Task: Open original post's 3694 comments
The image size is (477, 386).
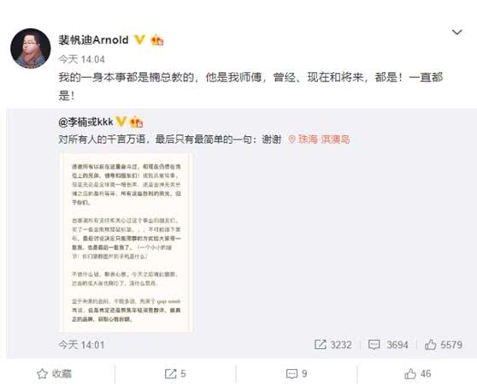Action: pos(388,345)
